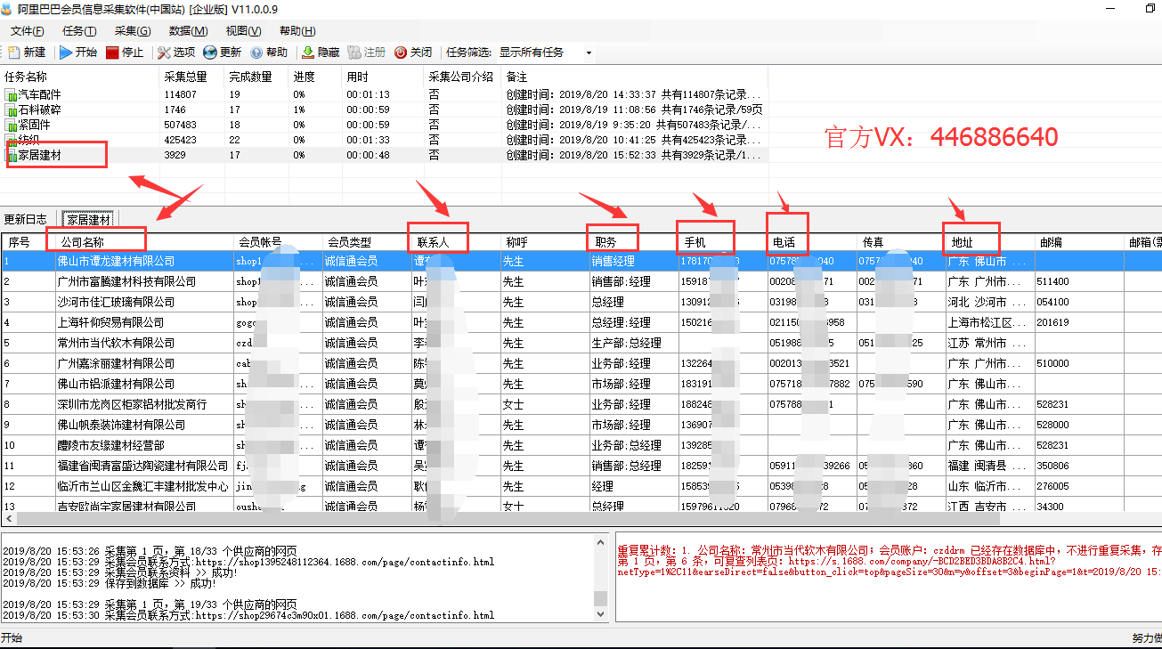This screenshot has height=649, width=1162.
Task: Select row 佛山帆泰装饰建材有限公司
Action: click(x=581, y=425)
